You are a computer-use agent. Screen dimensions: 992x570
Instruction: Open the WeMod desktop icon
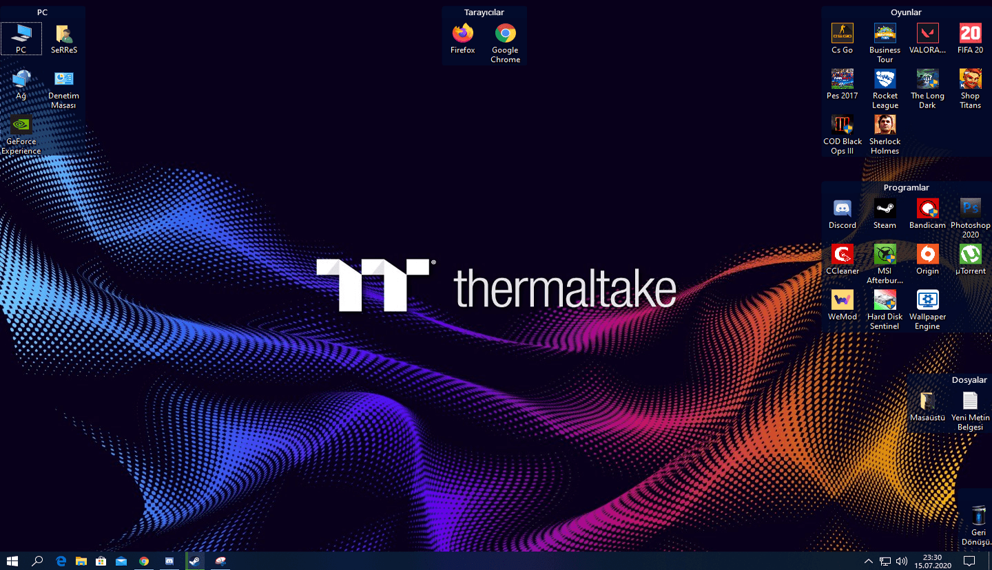tap(843, 306)
